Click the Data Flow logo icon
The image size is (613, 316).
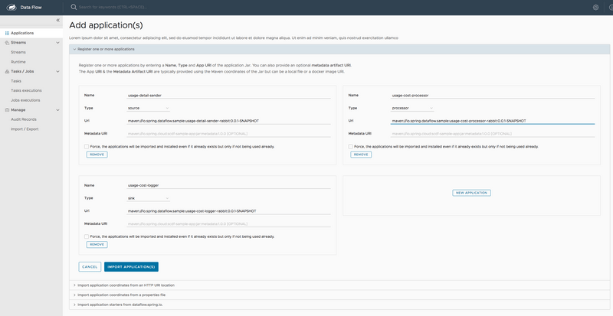click(11, 7)
